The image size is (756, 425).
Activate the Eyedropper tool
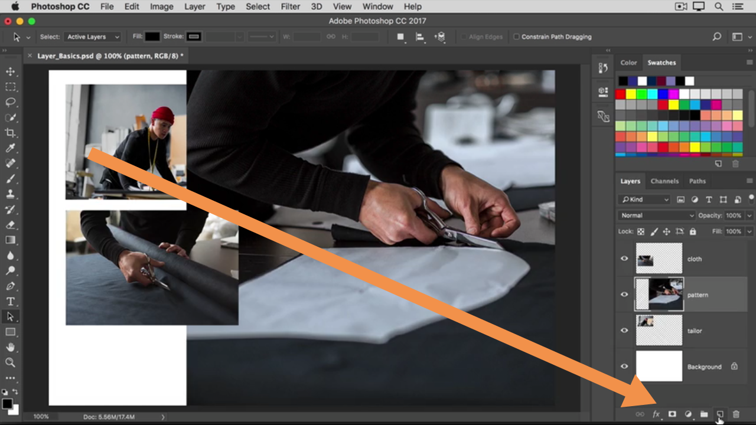(x=11, y=148)
